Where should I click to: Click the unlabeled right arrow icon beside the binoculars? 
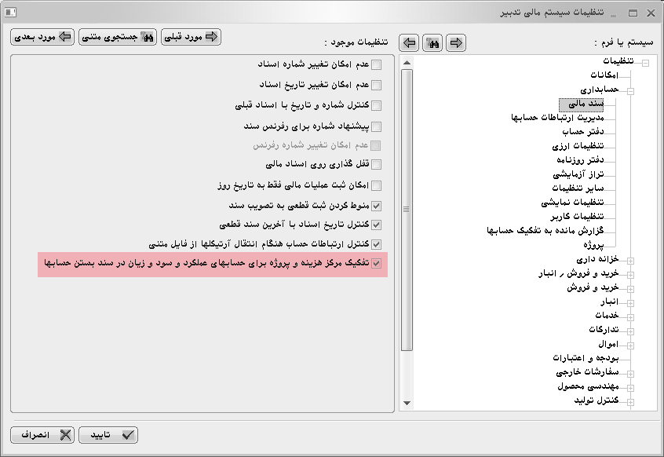[455, 42]
